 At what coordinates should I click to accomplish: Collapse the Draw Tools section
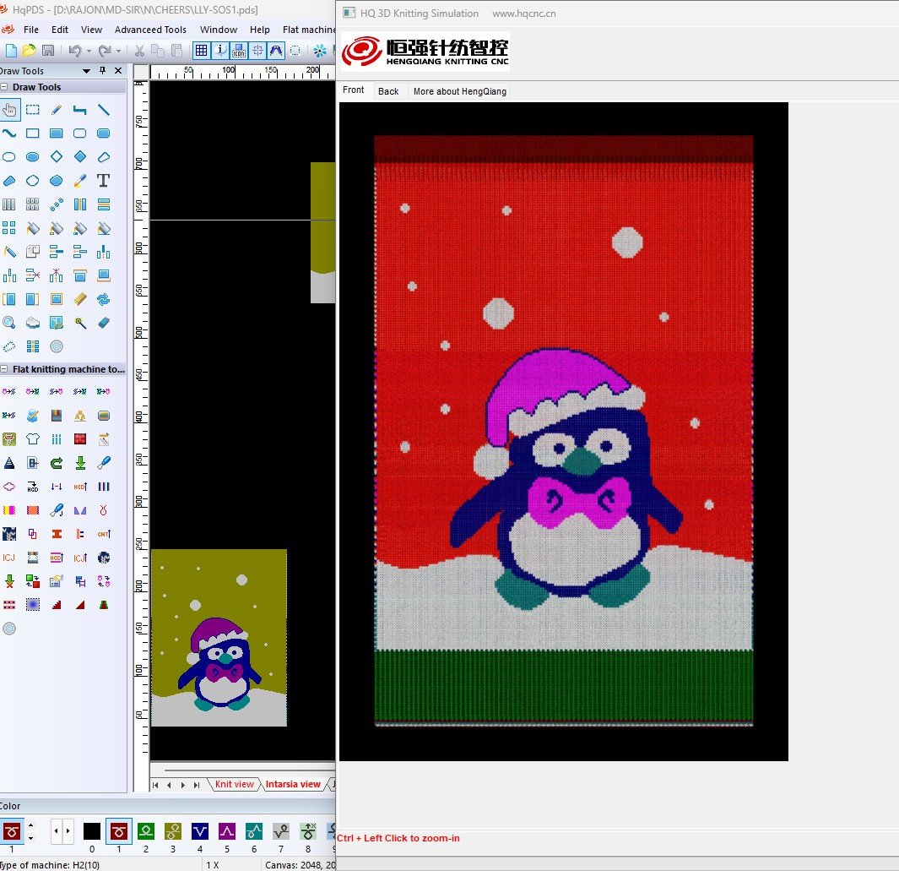click(x=4, y=87)
